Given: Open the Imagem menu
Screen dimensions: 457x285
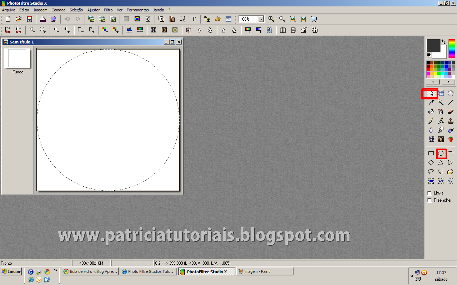Looking at the screenshot, I should [x=40, y=10].
